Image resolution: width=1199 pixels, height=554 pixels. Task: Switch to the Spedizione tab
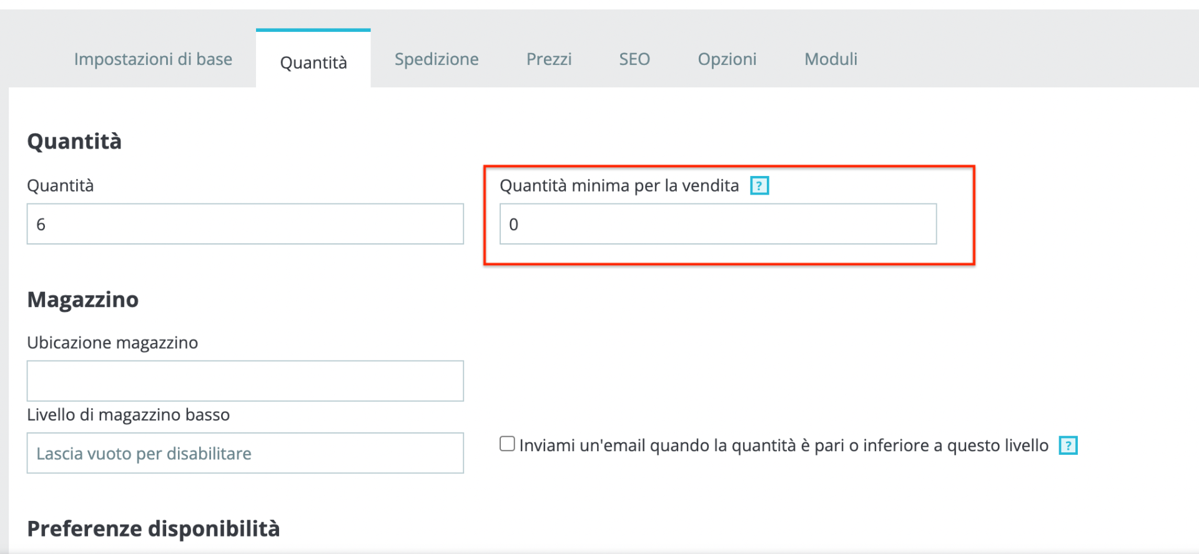(437, 59)
